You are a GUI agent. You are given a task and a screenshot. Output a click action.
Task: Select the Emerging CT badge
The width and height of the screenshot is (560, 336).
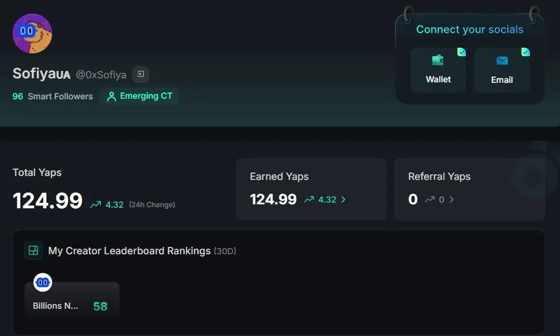[139, 96]
